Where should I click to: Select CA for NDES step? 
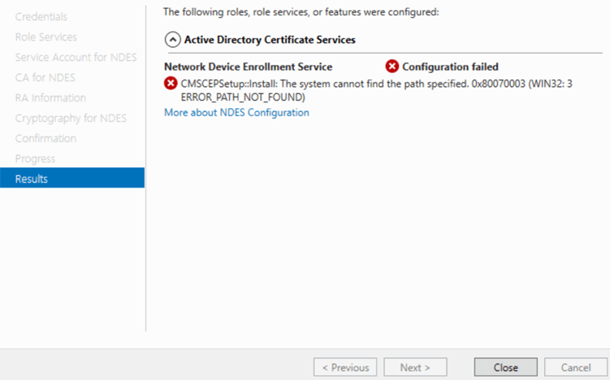(x=45, y=77)
